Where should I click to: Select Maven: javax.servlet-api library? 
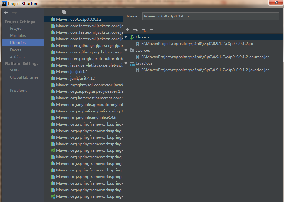84,65
